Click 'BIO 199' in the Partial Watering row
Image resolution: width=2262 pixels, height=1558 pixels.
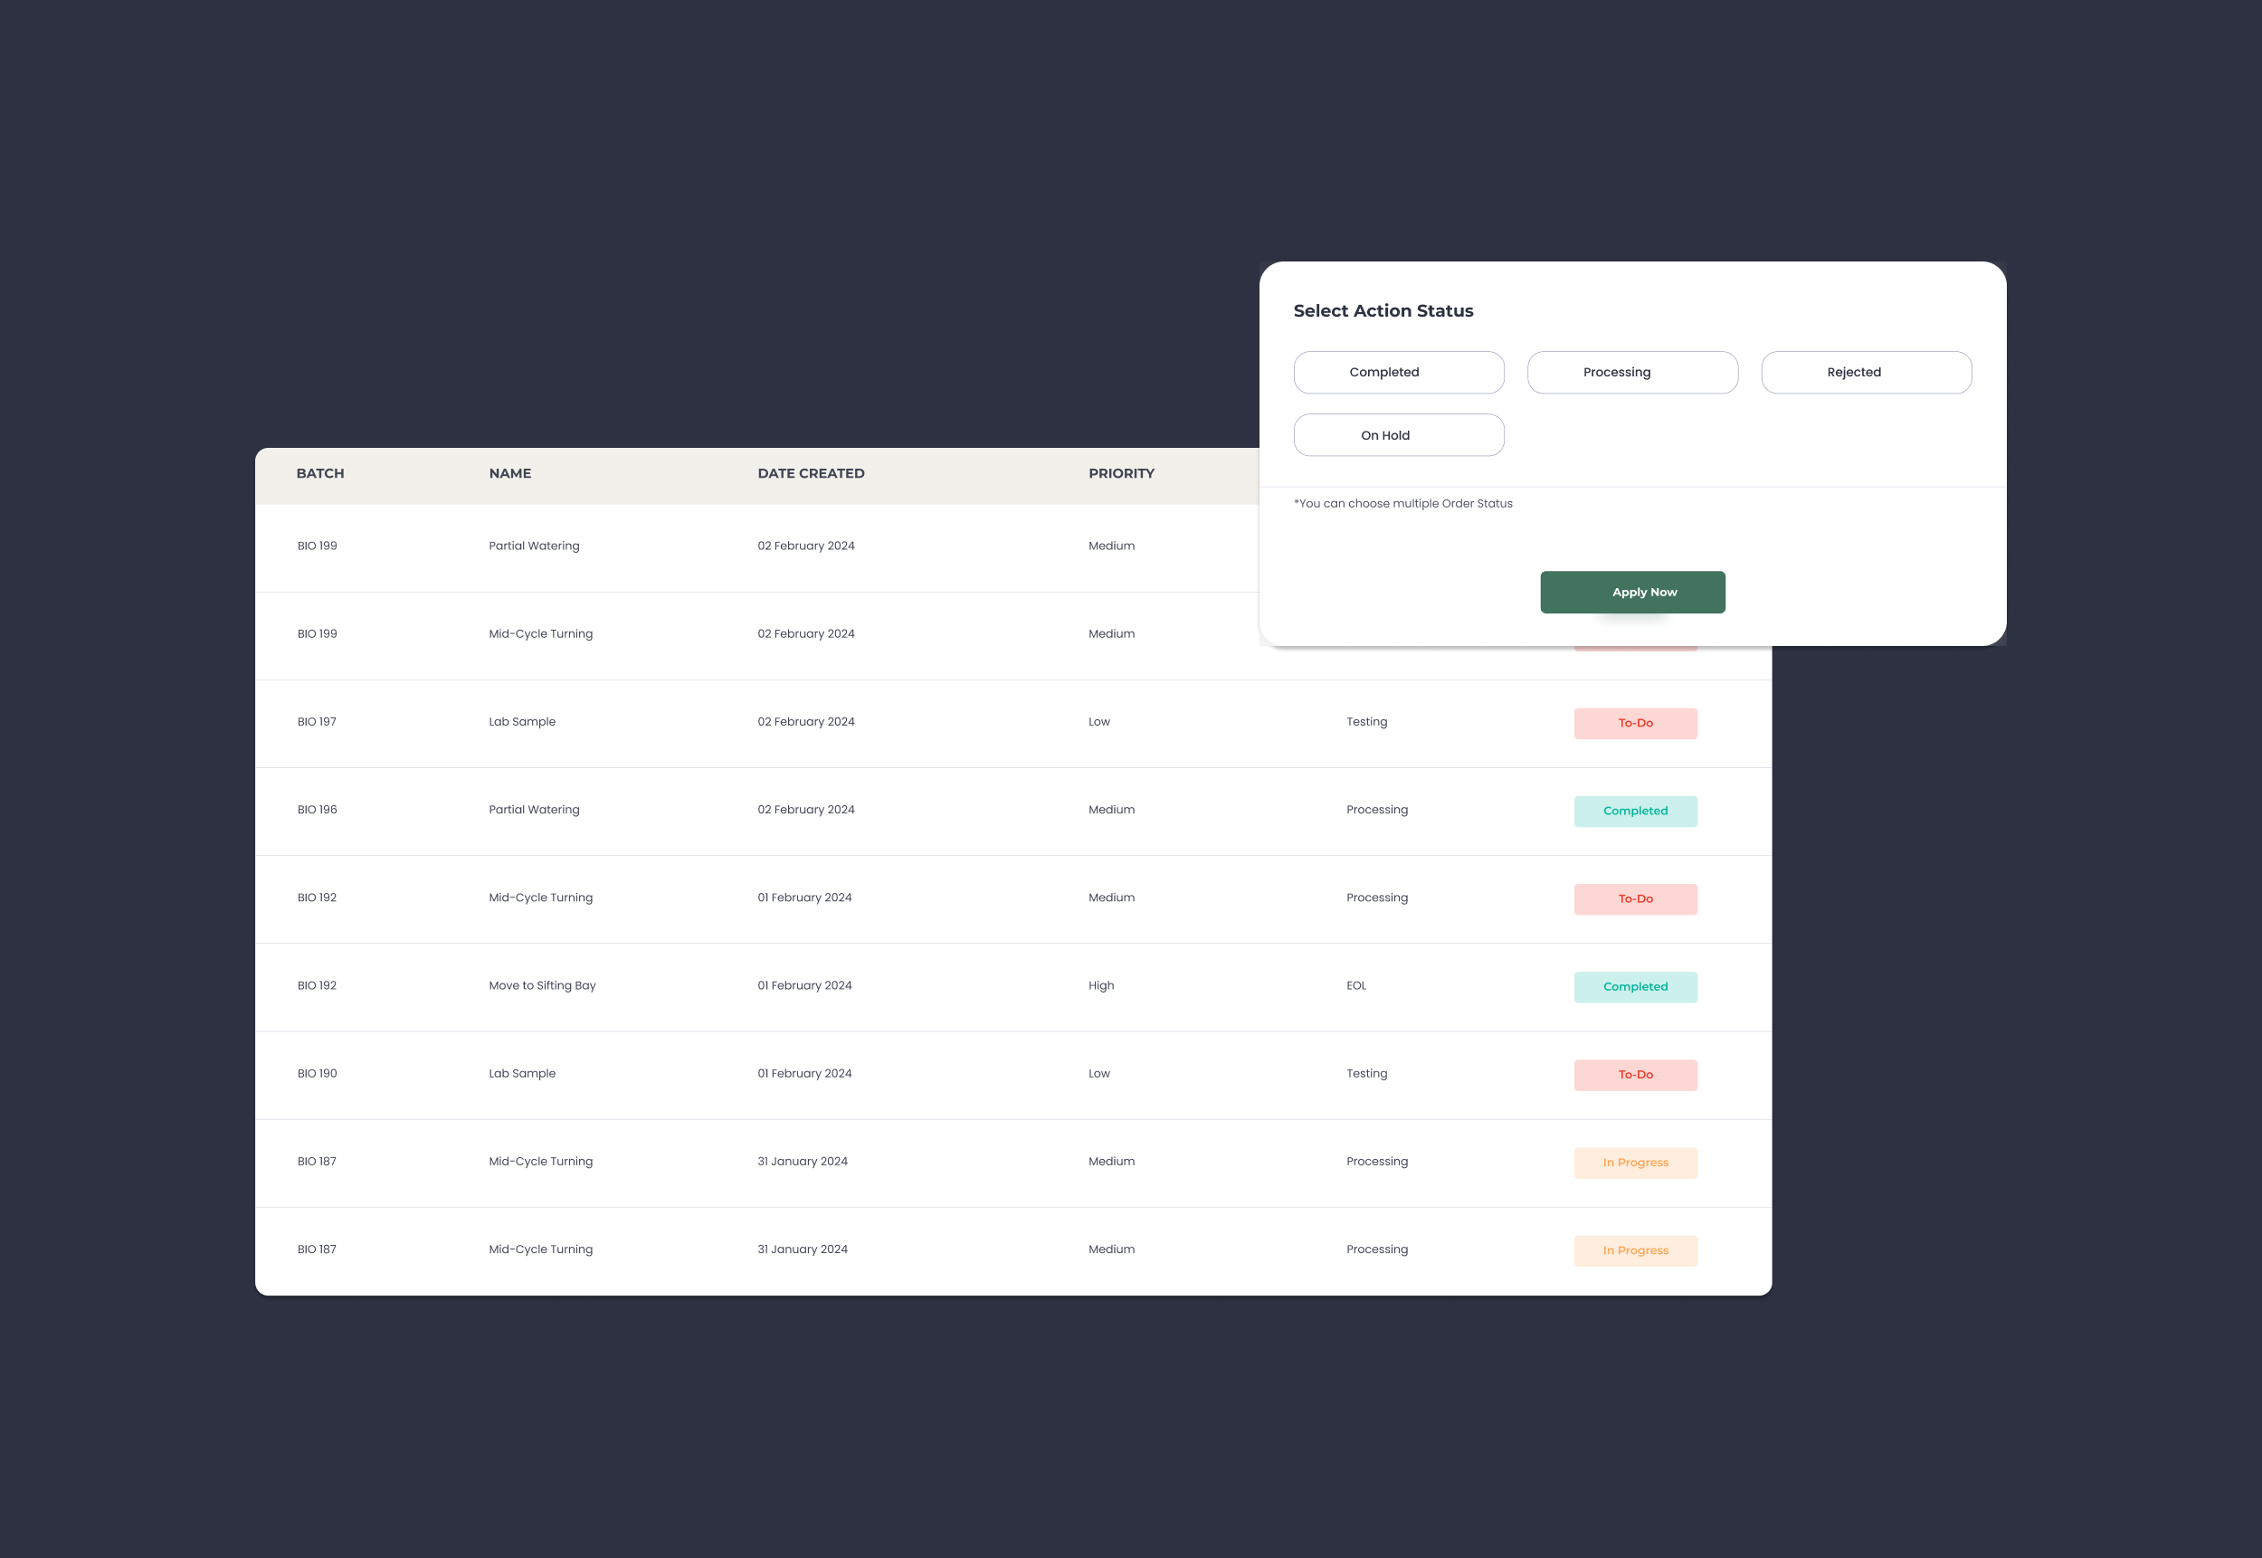point(318,546)
